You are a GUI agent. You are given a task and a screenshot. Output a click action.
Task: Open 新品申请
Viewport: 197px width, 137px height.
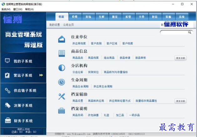coord(125,58)
